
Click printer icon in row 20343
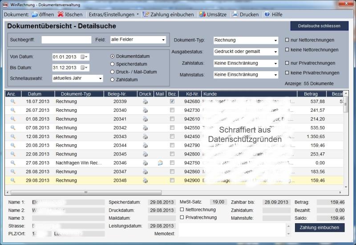[146, 137]
